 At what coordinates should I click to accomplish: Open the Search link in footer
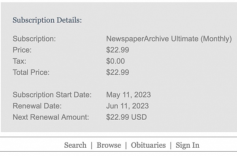(75, 145)
